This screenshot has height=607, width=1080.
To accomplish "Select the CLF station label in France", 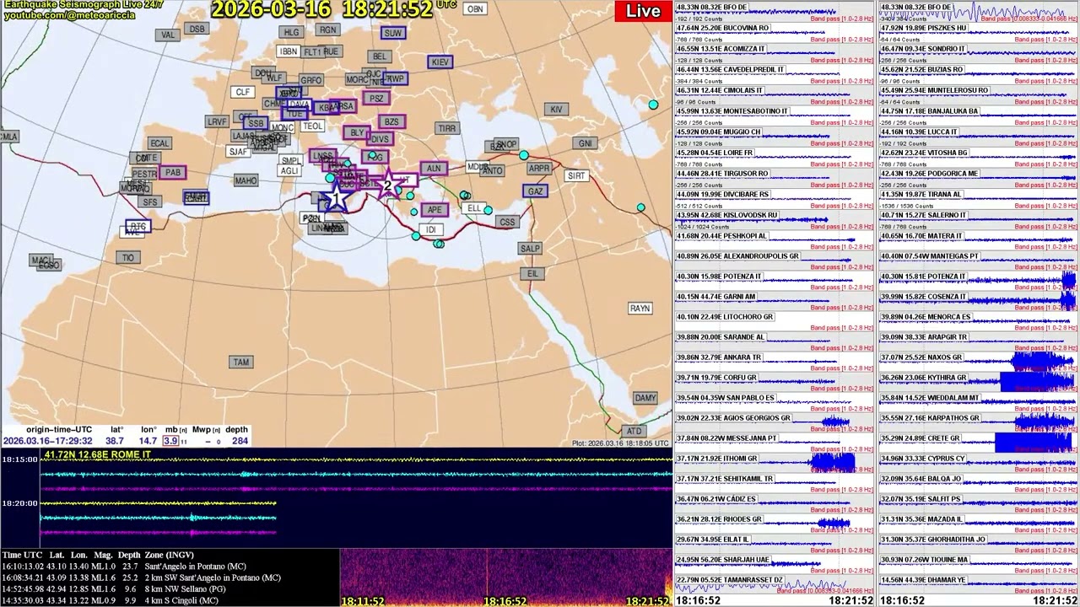I will pos(243,93).
